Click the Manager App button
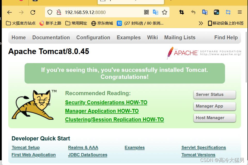 pyautogui.click(x=214, y=106)
